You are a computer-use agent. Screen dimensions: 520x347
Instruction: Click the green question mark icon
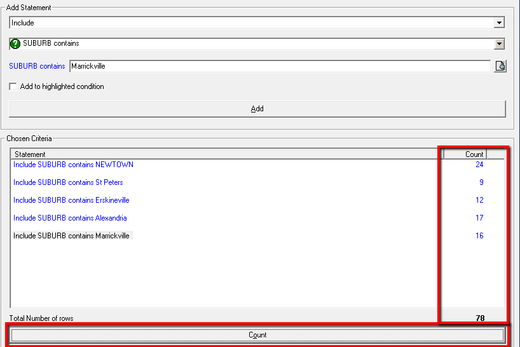16,44
